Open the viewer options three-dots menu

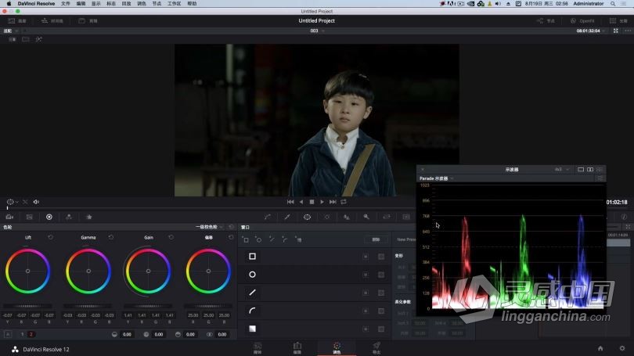click(x=628, y=31)
